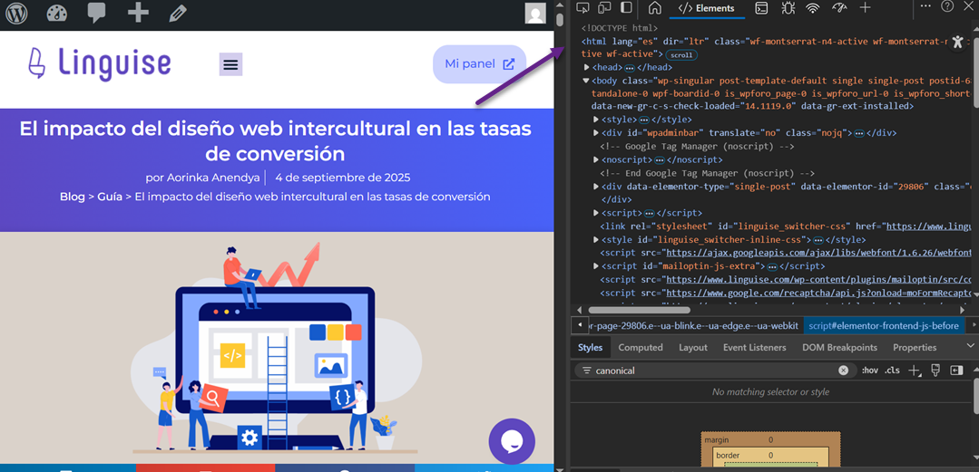979x472 pixels.
Task: Switch to the Styles tab
Action: point(590,347)
